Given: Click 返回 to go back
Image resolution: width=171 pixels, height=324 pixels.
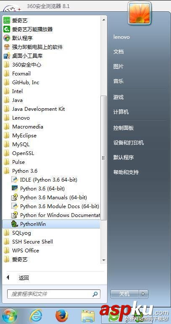Looking at the screenshot, I should [x=24, y=278].
